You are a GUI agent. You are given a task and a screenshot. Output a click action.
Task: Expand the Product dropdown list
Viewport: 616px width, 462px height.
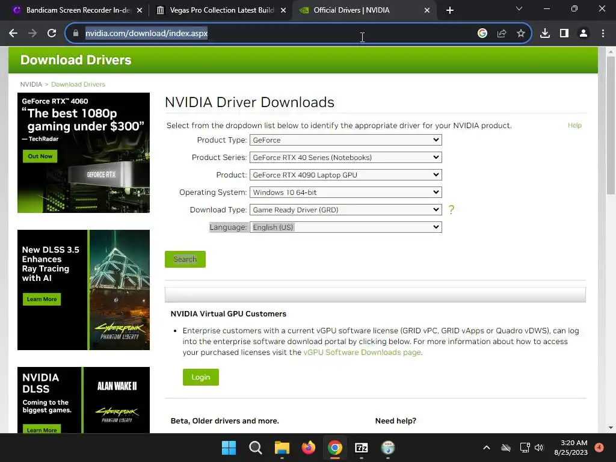346,175
